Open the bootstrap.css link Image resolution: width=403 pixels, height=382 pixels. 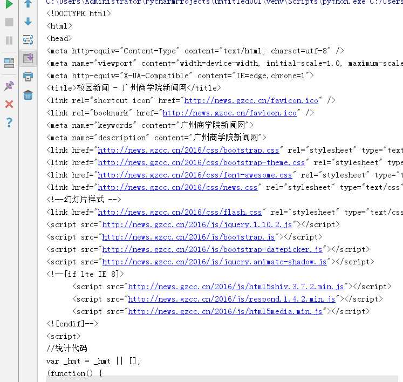188,150
